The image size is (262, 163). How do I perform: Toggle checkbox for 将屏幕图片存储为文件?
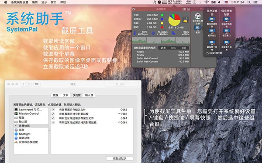(53, 110)
